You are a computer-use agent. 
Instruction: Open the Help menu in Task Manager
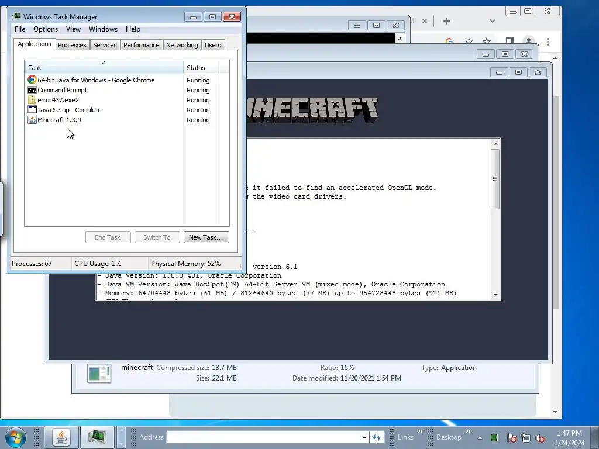click(x=133, y=29)
